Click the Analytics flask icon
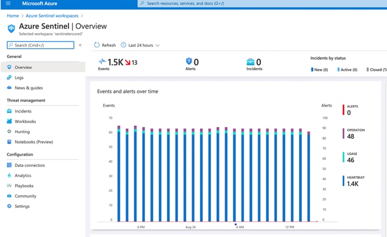This screenshot has width=387, height=237. [x=9, y=175]
